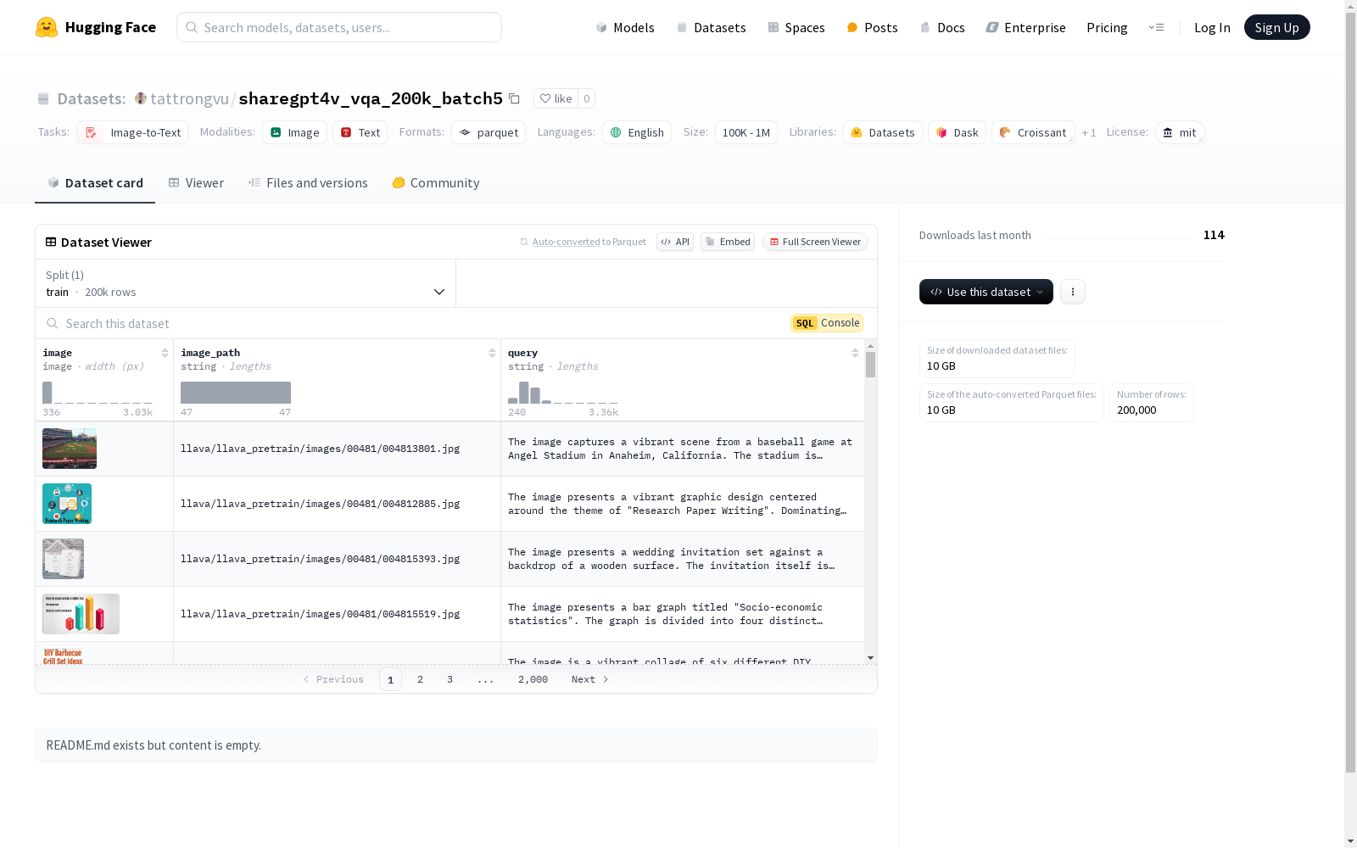The height and width of the screenshot is (848, 1357).
Task: Go to page 2 of the viewer
Action: (420, 679)
